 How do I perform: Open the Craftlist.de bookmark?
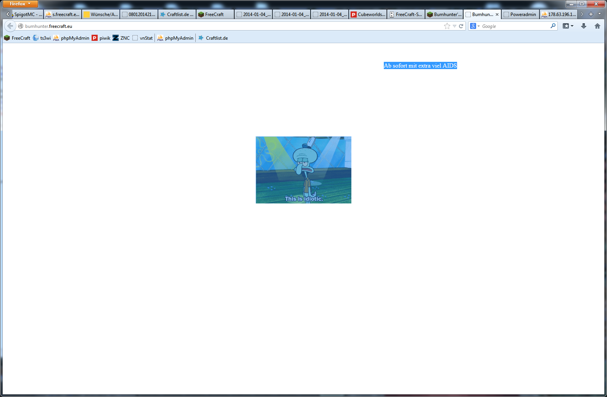[x=213, y=38]
